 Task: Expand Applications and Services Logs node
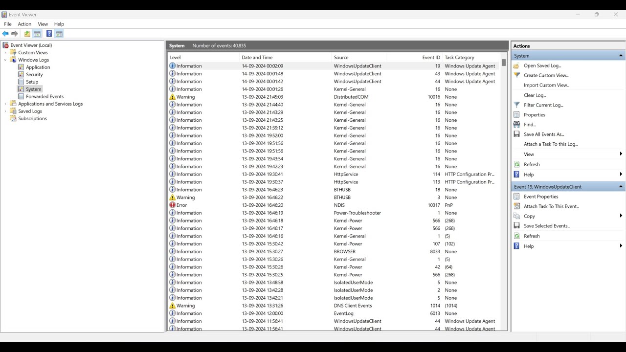click(5, 104)
